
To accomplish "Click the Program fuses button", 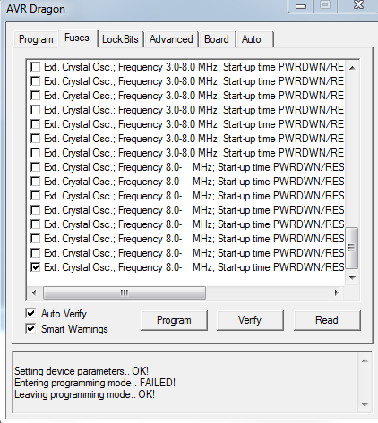I will [174, 320].
